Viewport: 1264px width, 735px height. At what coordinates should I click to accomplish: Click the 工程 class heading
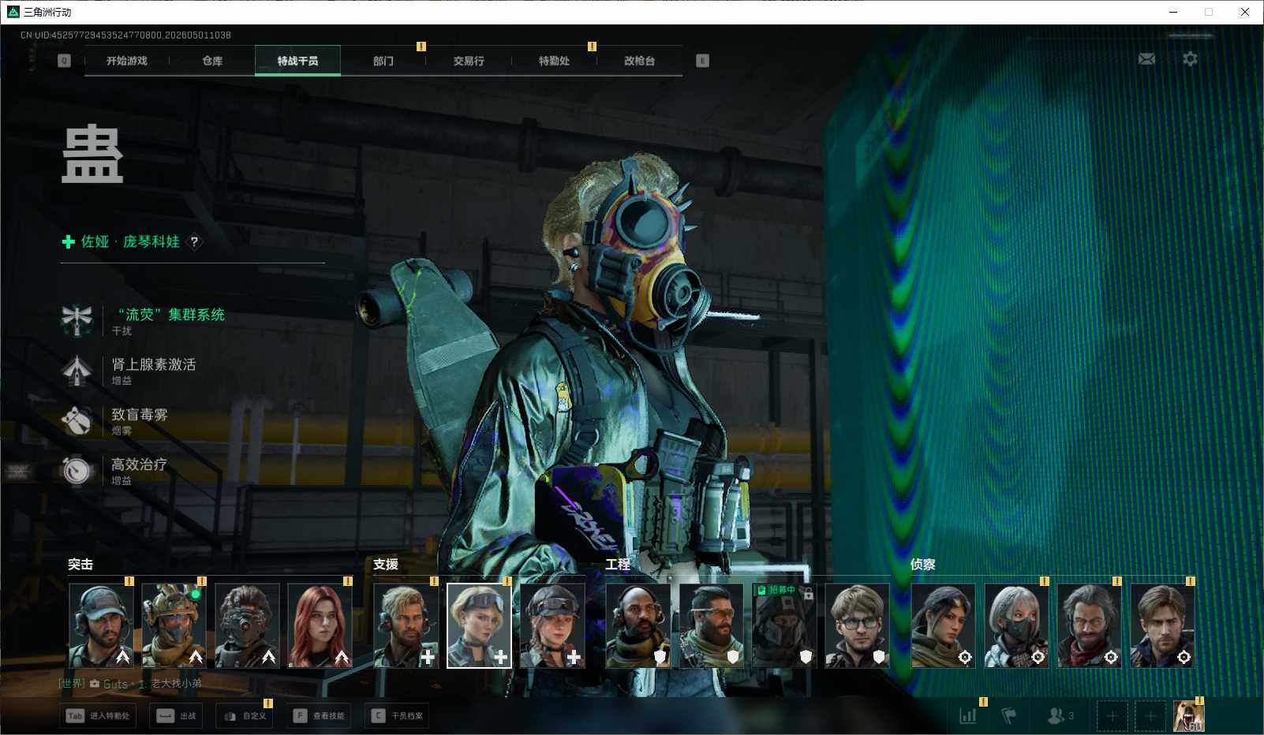pos(618,565)
